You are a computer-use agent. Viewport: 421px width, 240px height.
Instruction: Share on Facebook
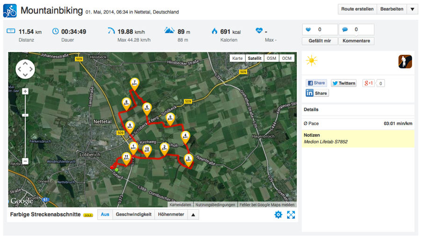pos(316,83)
